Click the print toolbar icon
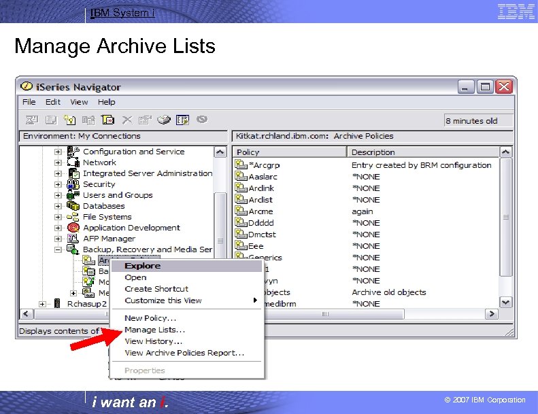Image resolution: width=538 pixels, height=414 pixels. [164, 120]
